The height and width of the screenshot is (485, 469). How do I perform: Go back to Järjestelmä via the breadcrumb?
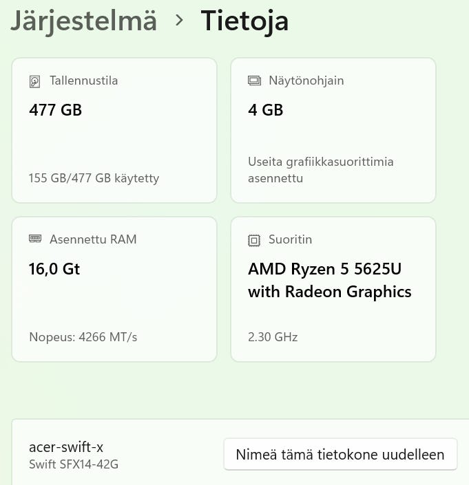(83, 21)
